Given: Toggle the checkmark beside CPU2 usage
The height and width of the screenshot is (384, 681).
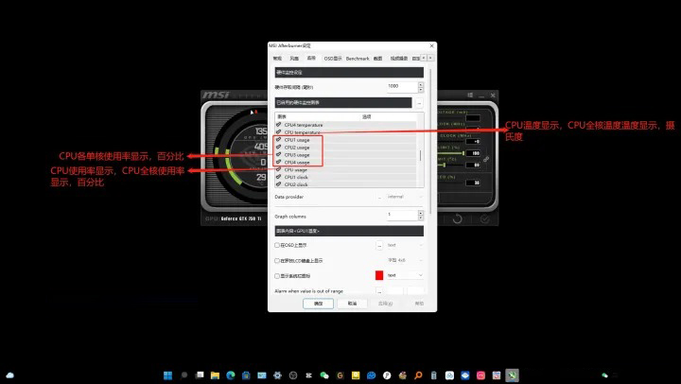Looking at the screenshot, I should [278, 148].
